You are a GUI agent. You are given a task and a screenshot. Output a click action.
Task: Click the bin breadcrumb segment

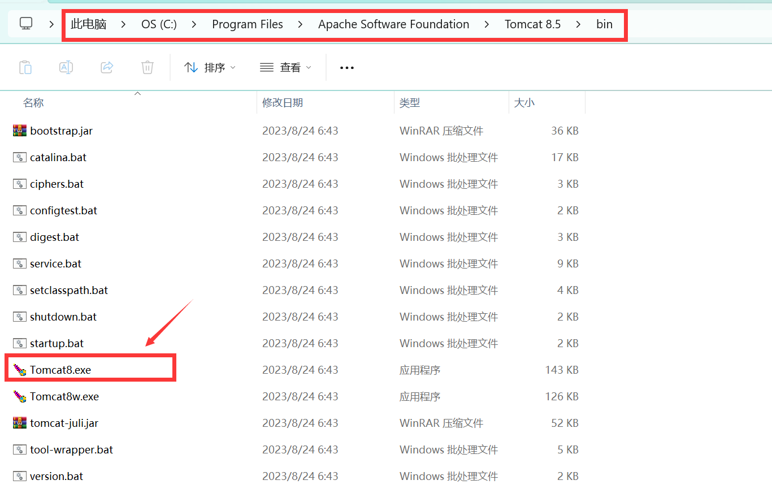[x=604, y=24]
